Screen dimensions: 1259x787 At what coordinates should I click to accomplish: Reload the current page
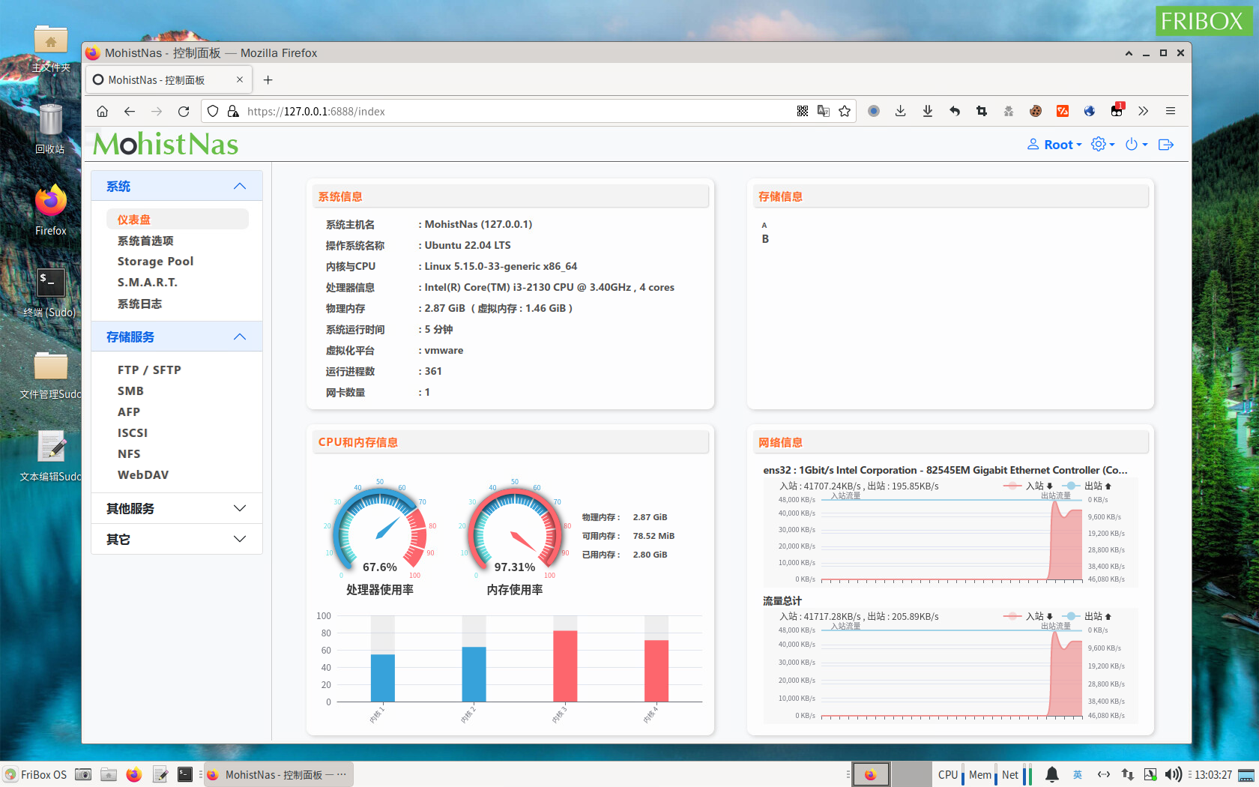[x=184, y=111]
